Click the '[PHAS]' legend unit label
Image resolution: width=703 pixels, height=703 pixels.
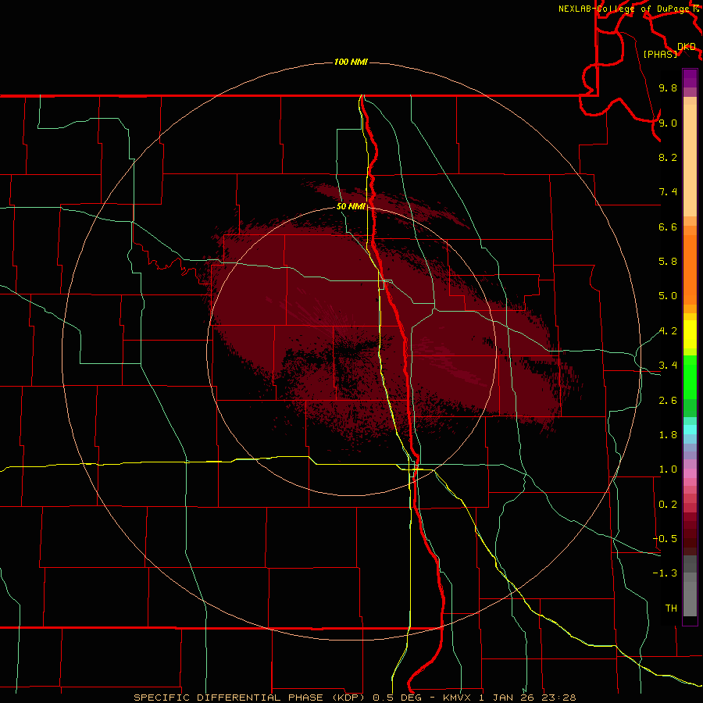pyautogui.click(x=660, y=54)
